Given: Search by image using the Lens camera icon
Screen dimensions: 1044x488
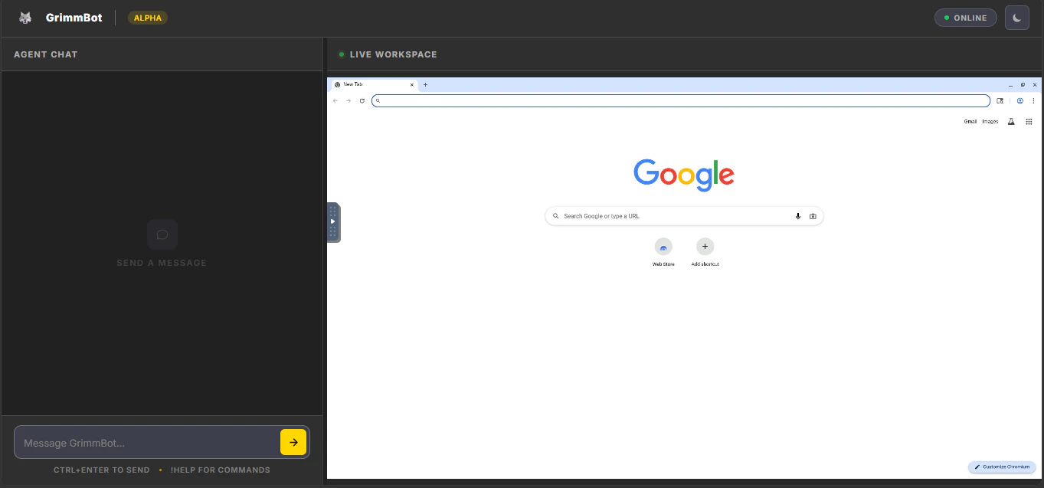Looking at the screenshot, I should (x=813, y=216).
